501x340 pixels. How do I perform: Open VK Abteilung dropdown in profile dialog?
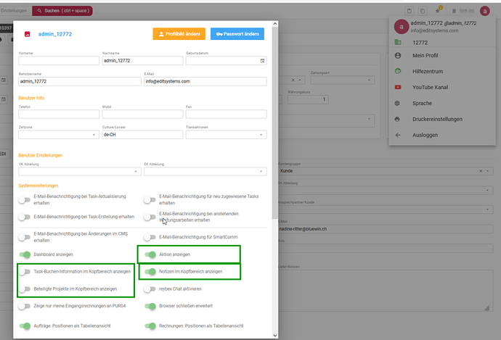tap(80, 172)
